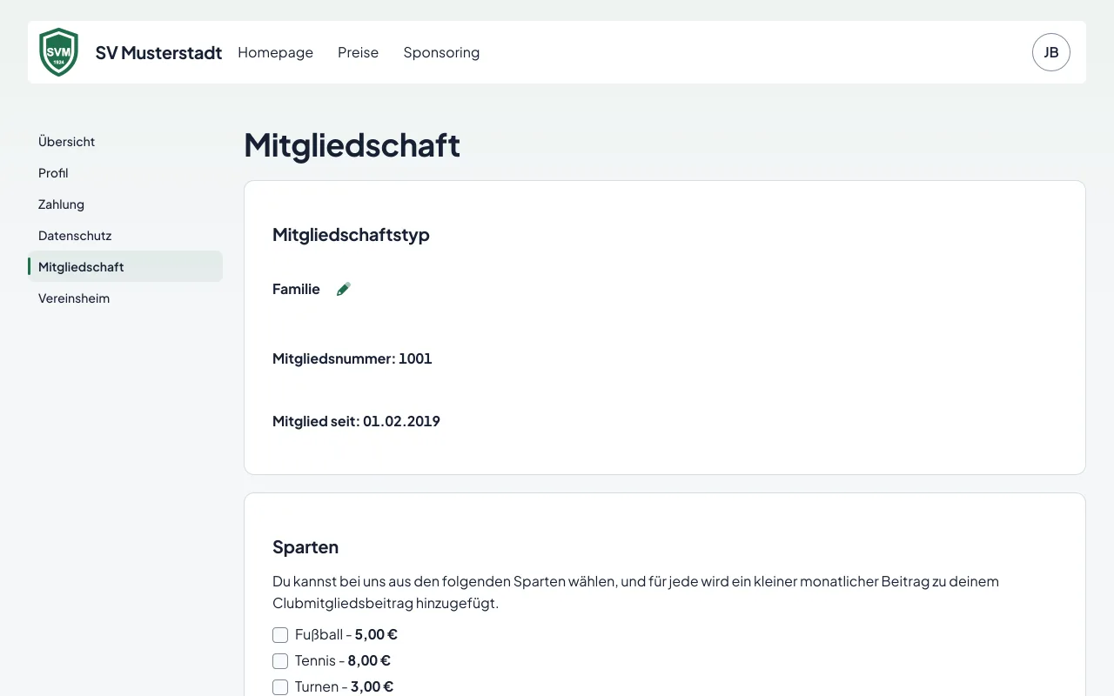Screen dimensions: 1114x696
Task: Click the Mitgliedsnummer: 1001 text
Action: pos(352,358)
